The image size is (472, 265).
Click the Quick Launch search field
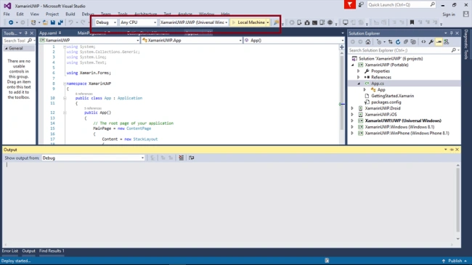pyautogui.click(x=401, y=5)
